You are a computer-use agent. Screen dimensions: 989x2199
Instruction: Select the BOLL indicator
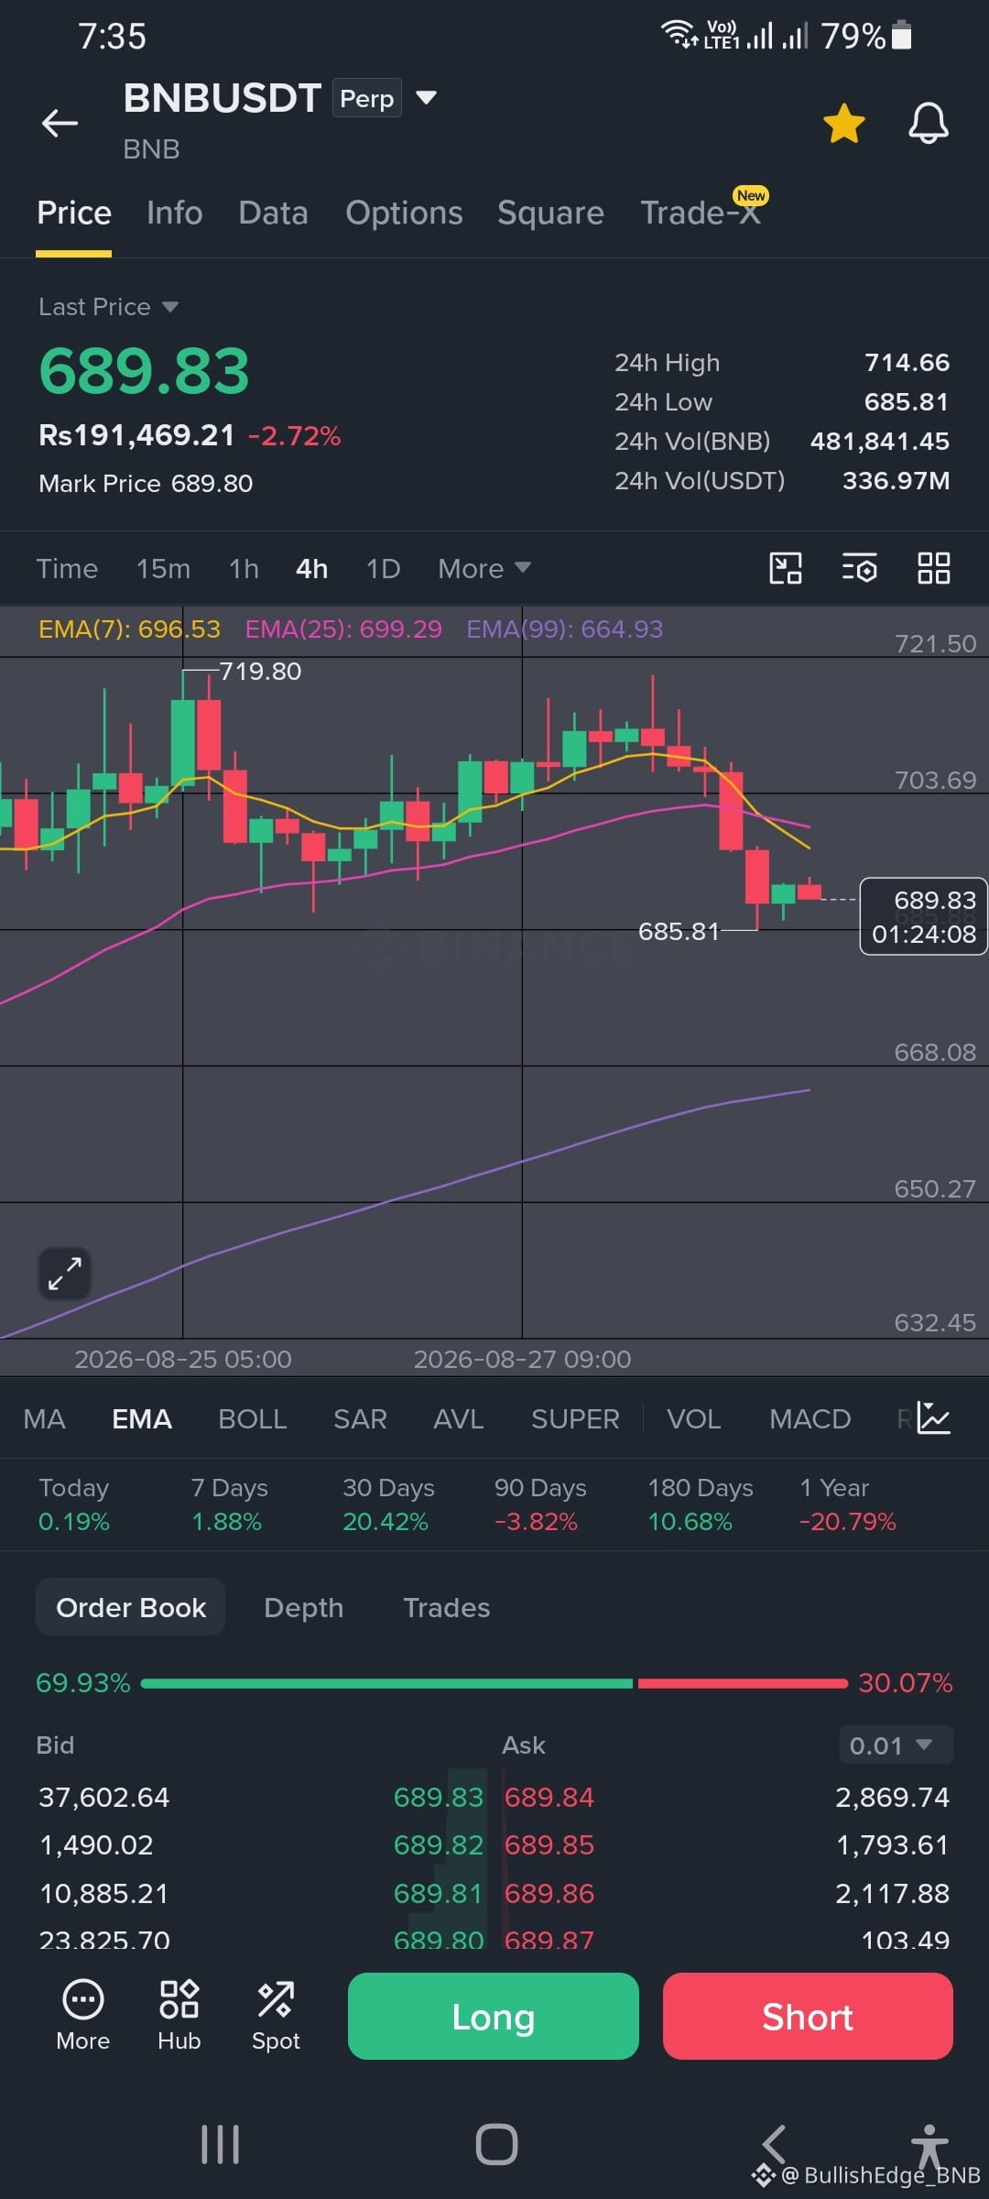252,1418
